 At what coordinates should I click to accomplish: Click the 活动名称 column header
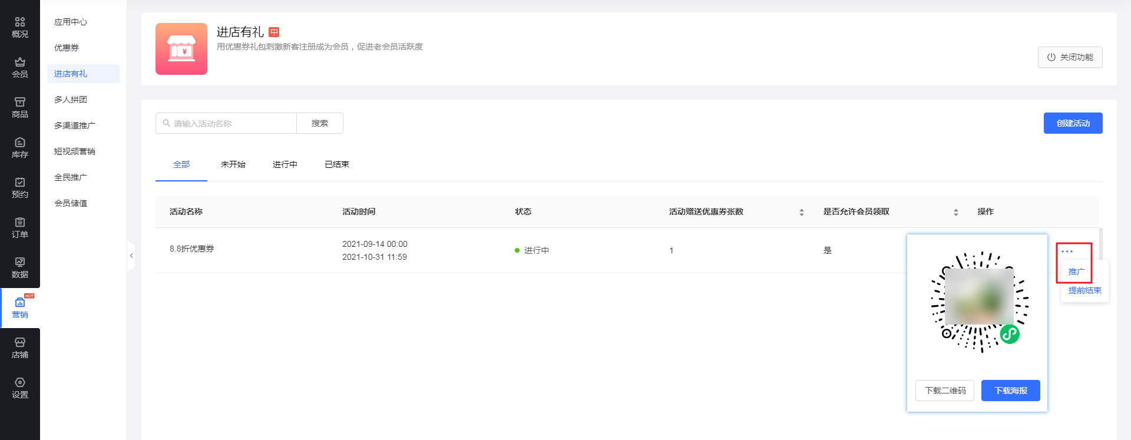point(186,211)
